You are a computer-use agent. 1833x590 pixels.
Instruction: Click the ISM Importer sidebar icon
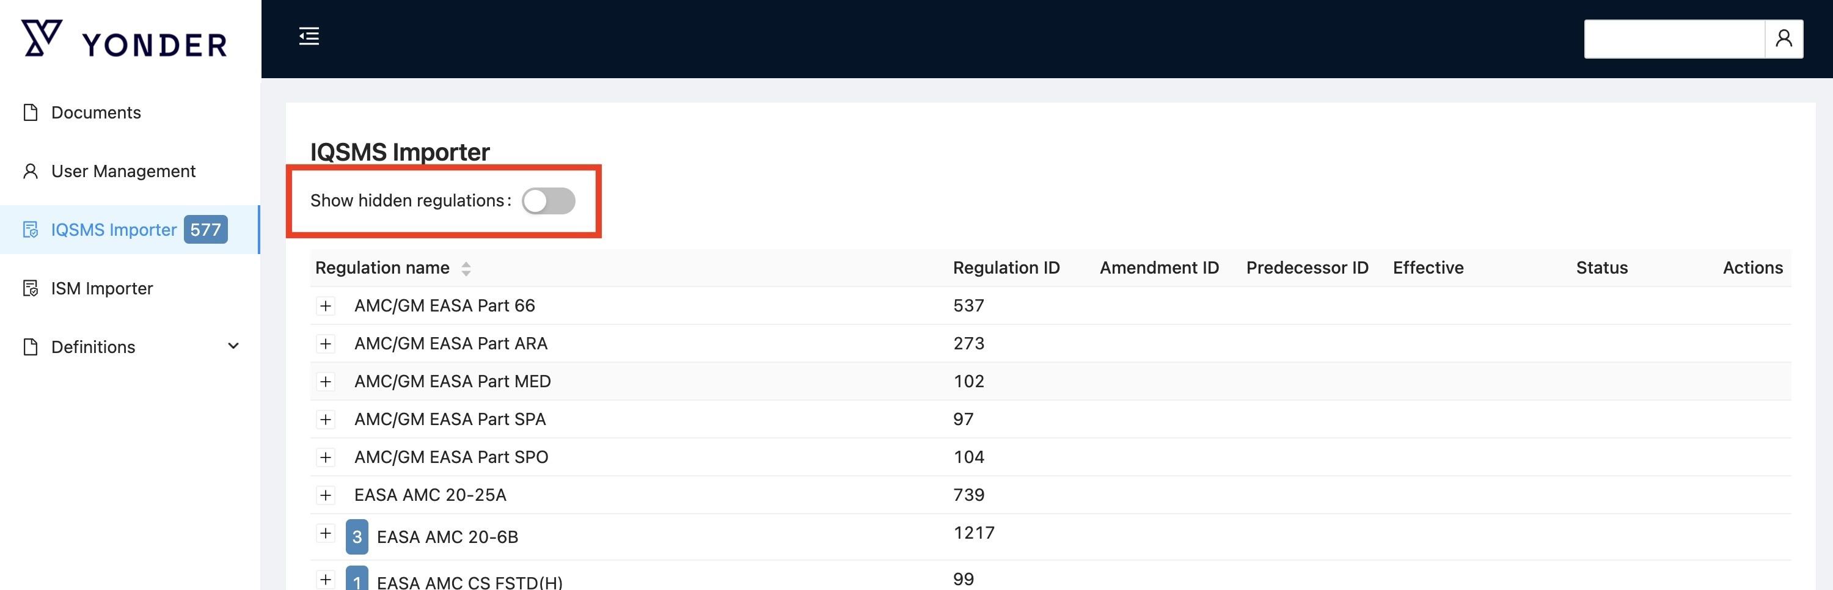coord(30,288)
